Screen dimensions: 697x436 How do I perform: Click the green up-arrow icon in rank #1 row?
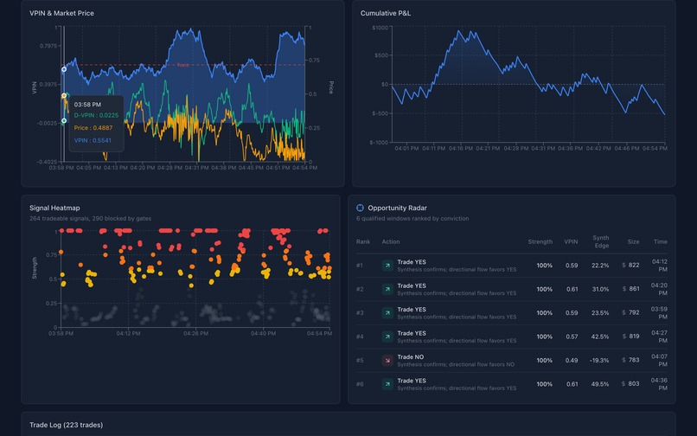click(387, 266)
